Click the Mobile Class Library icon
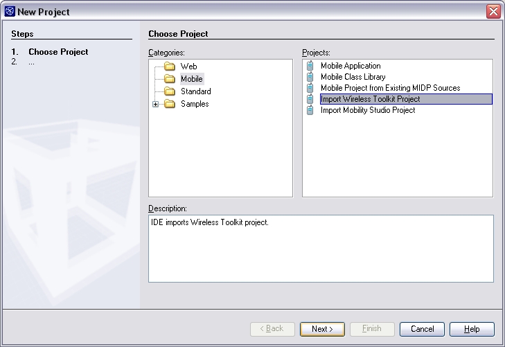Viewport: 505px width, 347px height. tap(310, 77)
